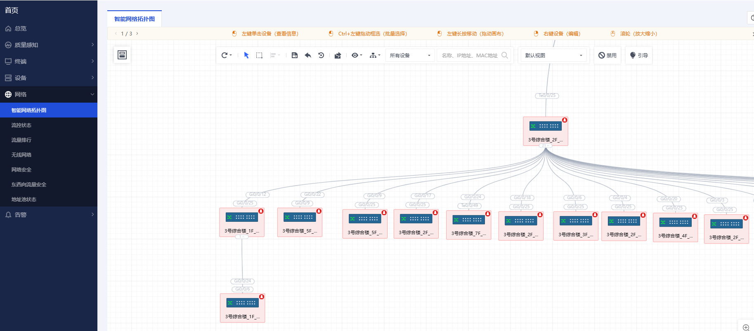Select the 3号综合楼_2F switch under Gi0/0/4
754x331 pixels.
click(x=624, y=226)
